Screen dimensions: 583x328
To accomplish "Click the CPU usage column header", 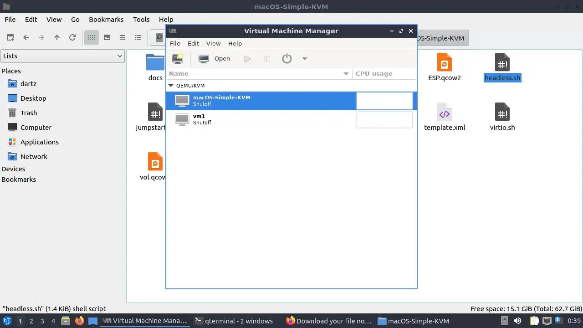I will point(384,73).
